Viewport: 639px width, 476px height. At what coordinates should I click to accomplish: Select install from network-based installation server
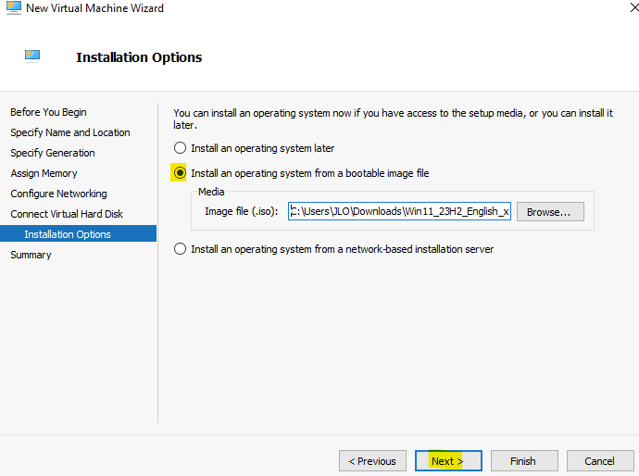pyautogui.click(x=180, y=249)
